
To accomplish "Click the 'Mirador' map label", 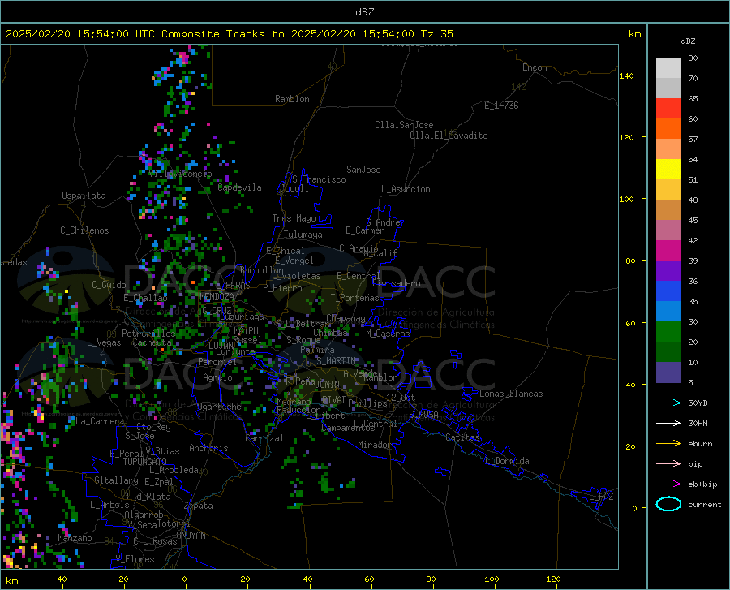I will point(374,445).
